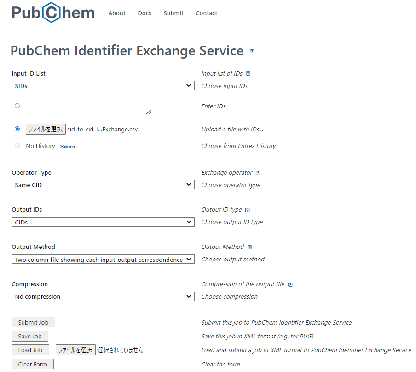
Task: Open the Output IDs dropdown showing CIDs
Action: (x=103, y=222)
